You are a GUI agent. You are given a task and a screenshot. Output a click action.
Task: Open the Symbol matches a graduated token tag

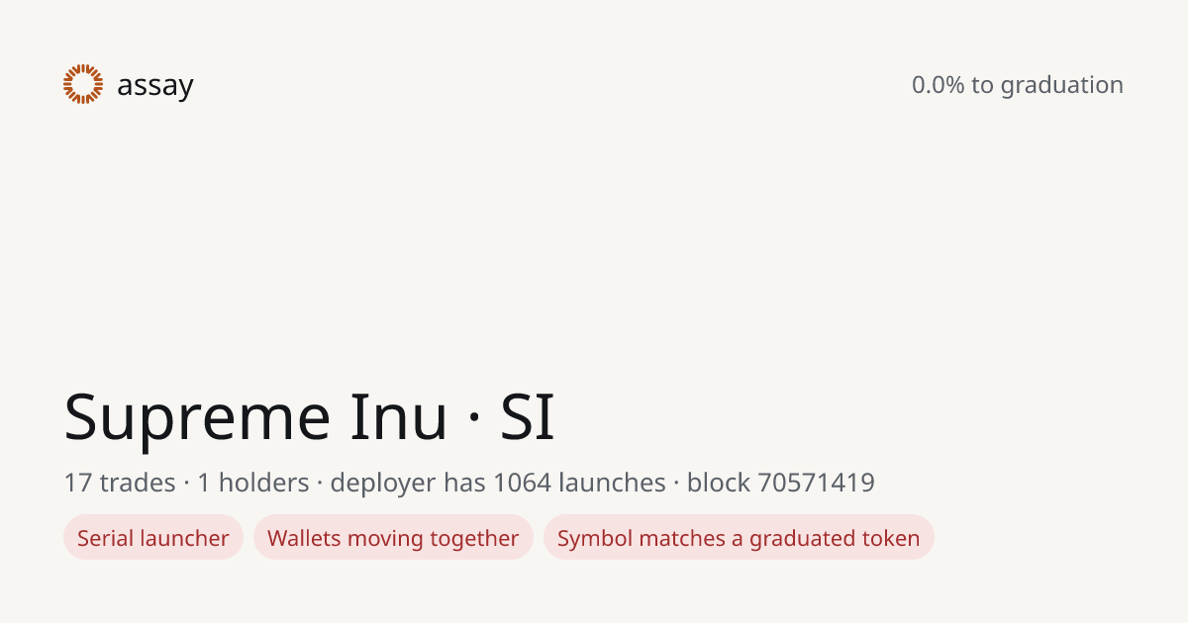(739, 538)
